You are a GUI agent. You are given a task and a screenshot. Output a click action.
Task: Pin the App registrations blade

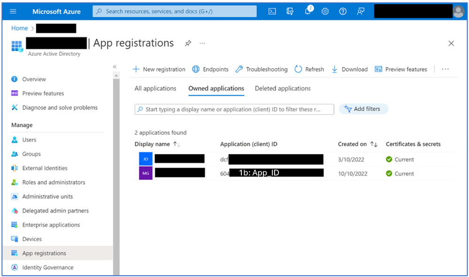pyautogui.click(x=188, y=43)
